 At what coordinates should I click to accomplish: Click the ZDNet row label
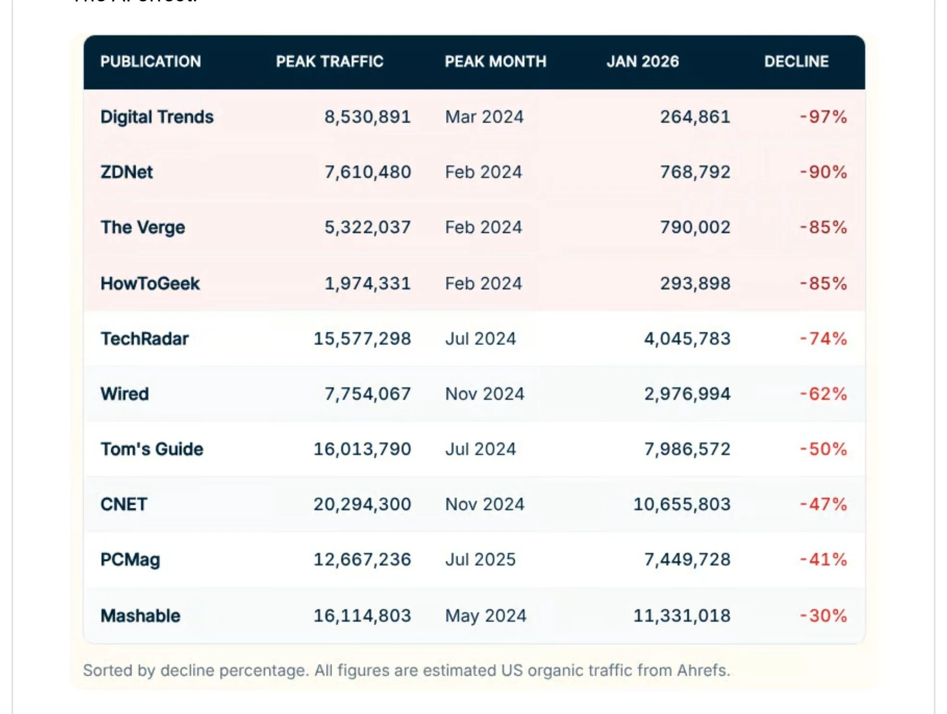click(127, 172)
